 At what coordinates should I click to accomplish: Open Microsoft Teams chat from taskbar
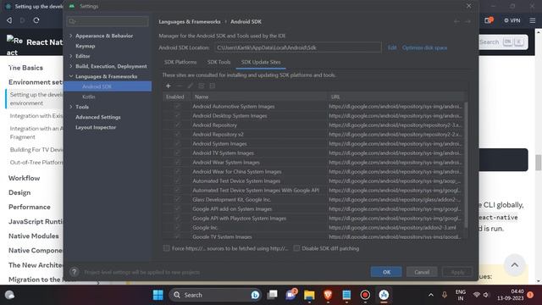(291, 295)
